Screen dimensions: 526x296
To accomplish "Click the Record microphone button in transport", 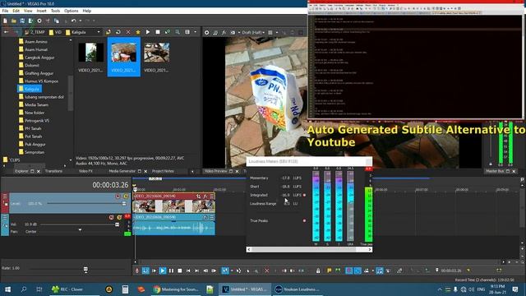I will tap(137, 271).
